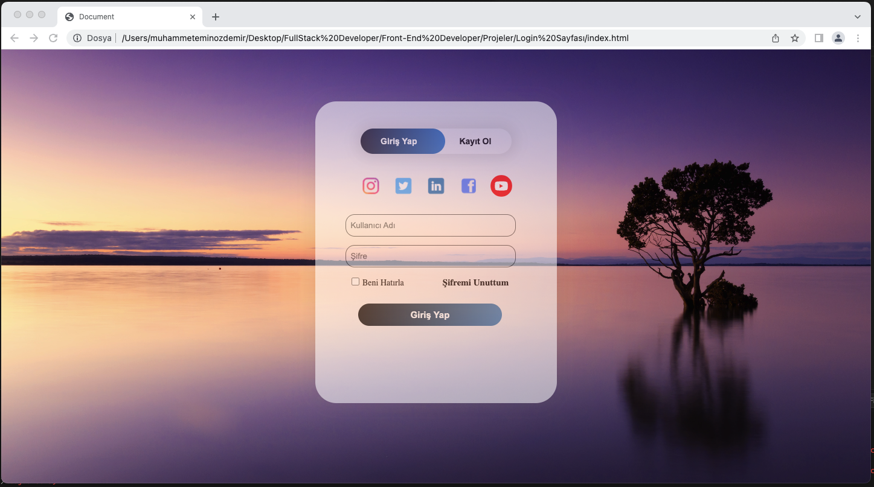Bookmark the page with the star icon

point(794,37)
